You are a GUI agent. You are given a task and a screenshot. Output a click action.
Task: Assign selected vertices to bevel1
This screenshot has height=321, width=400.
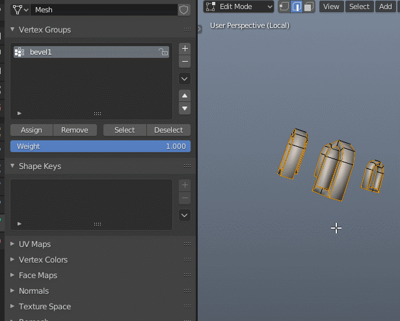(31, 130)
